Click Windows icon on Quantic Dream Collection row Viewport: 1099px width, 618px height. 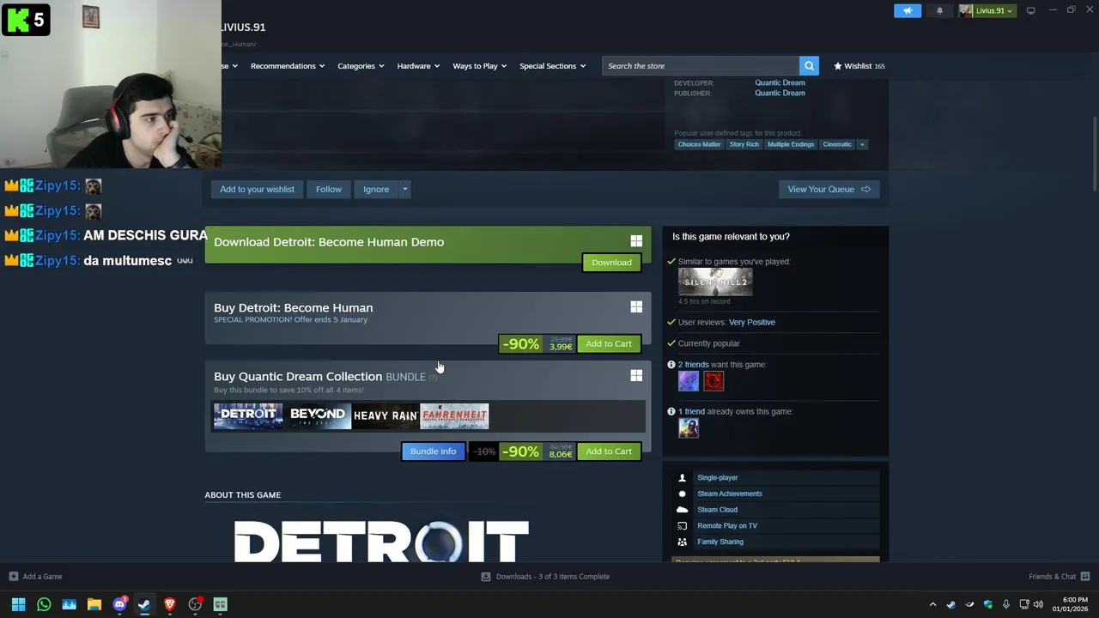636,376
